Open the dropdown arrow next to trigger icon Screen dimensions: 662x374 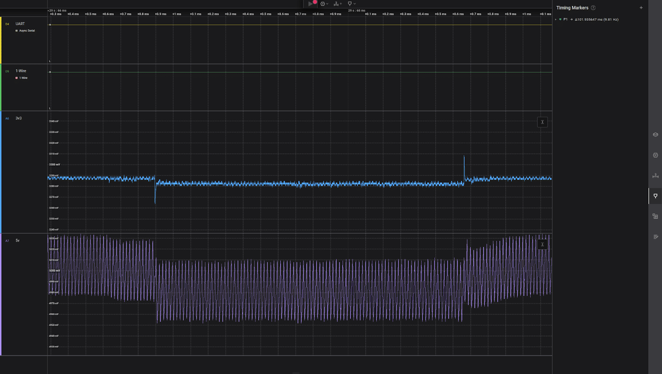coord(327,4)
